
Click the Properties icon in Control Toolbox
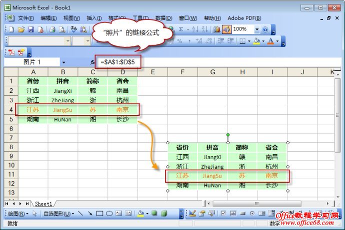(202, 213)
